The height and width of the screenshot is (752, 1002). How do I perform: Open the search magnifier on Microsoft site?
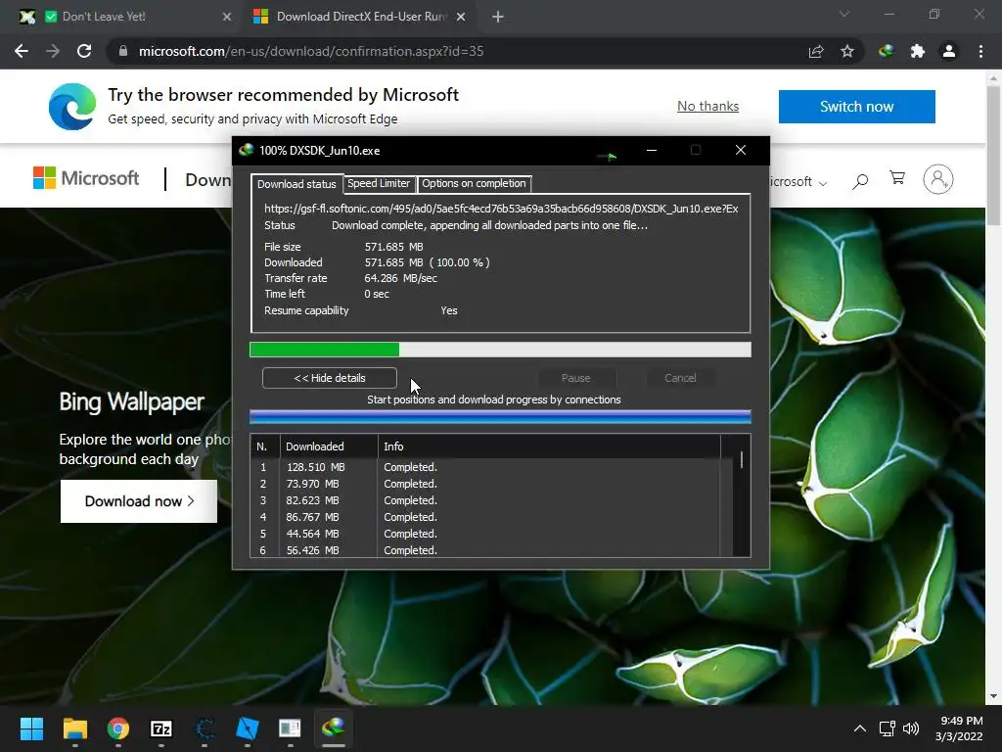coord(860,181)
